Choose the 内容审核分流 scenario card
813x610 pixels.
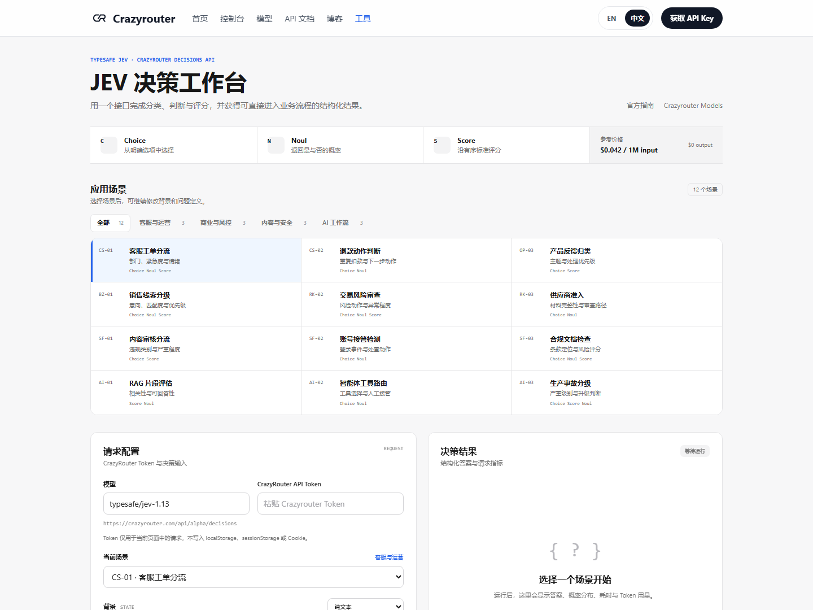(196, 348)
